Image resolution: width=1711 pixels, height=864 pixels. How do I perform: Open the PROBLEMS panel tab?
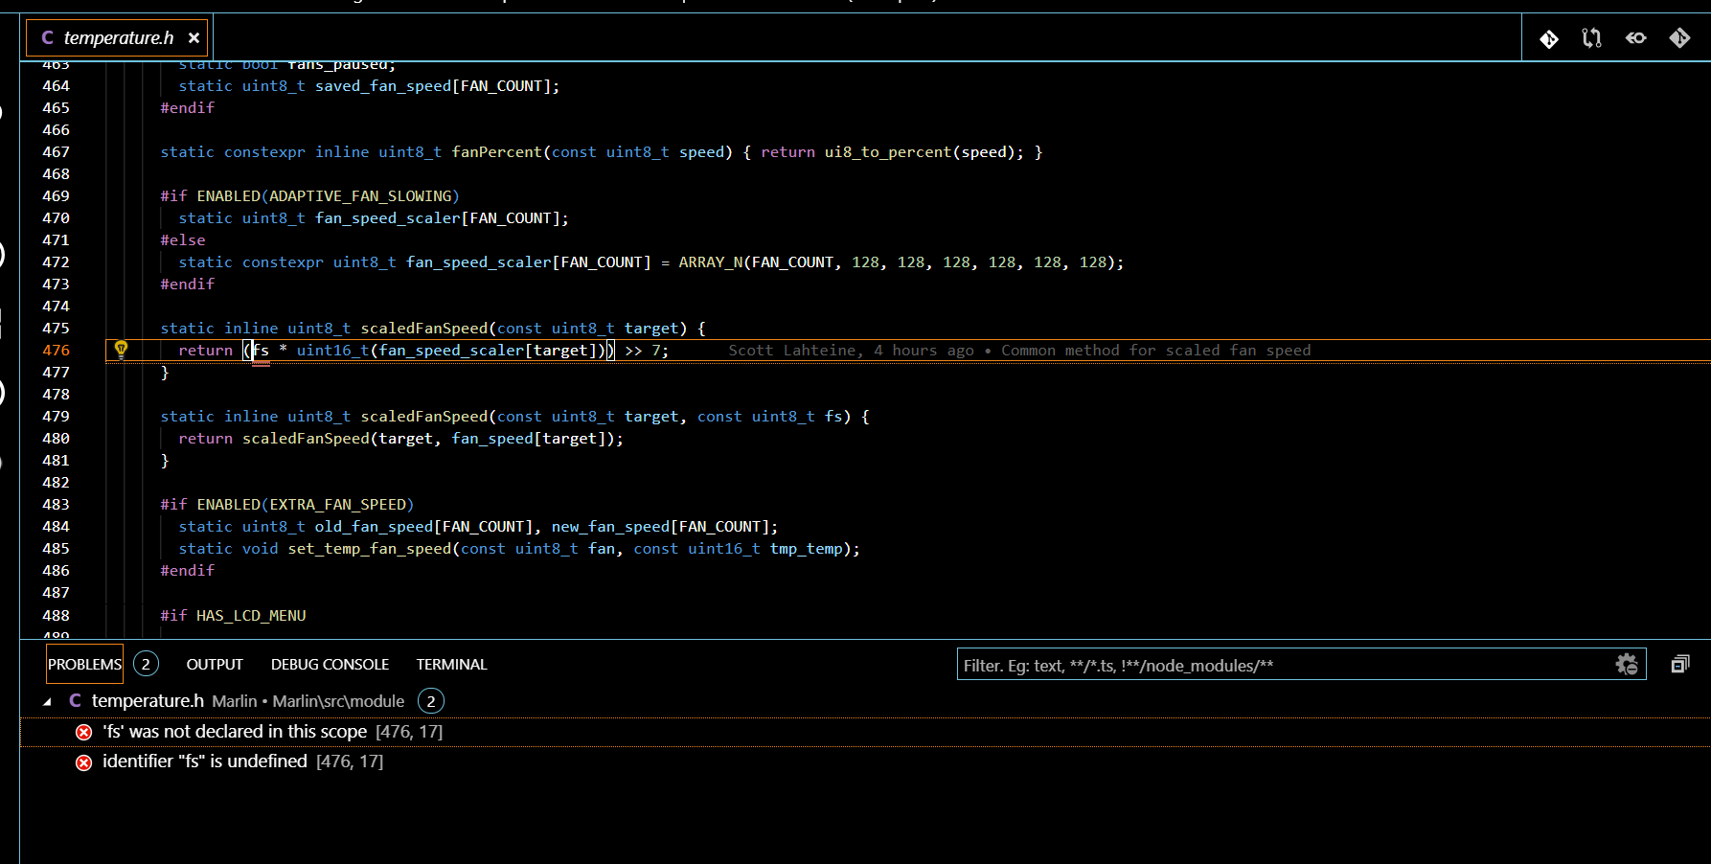(x=85, y=664)
